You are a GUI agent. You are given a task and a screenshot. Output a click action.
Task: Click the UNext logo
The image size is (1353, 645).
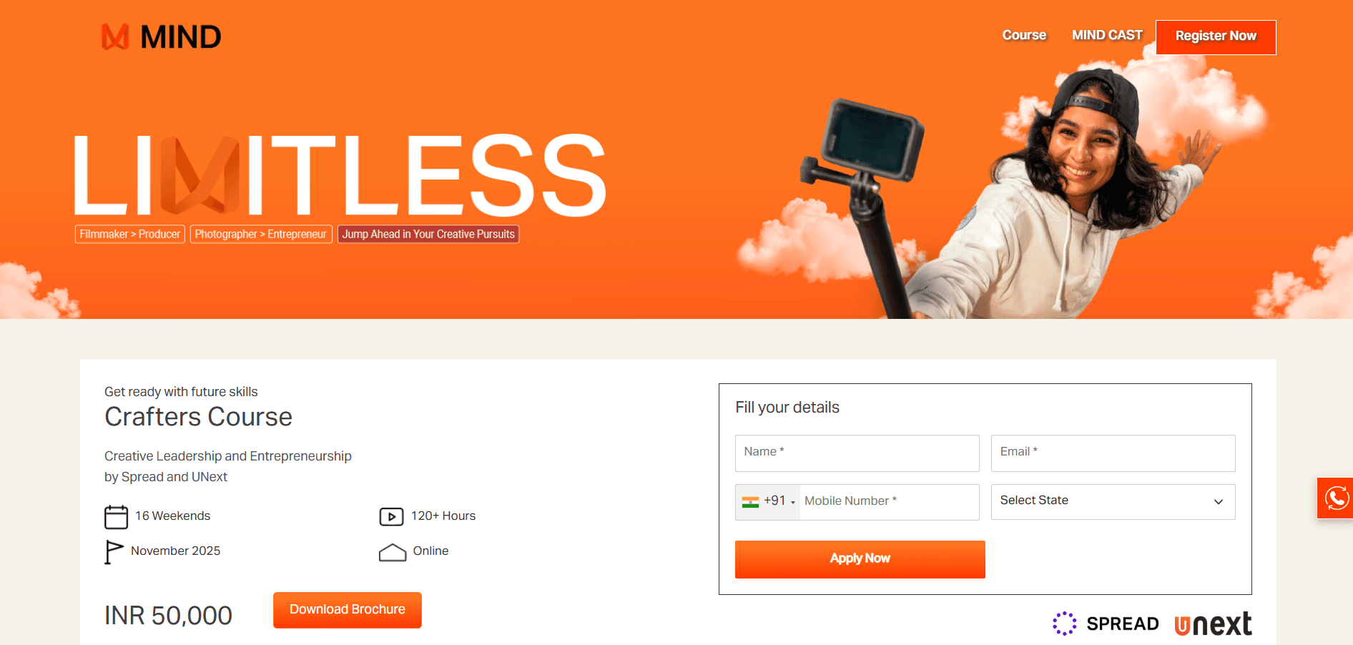pos(1213,624)
